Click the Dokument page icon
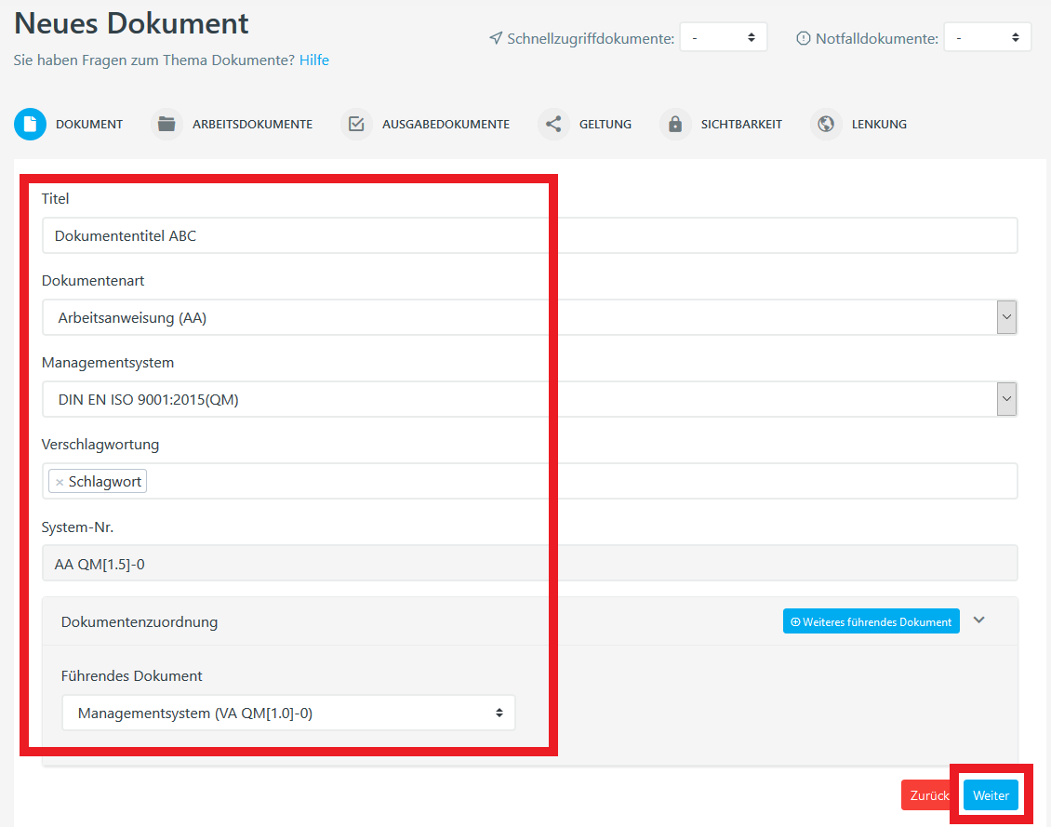This screenshot has width=1051, height=827. [30, 124]
